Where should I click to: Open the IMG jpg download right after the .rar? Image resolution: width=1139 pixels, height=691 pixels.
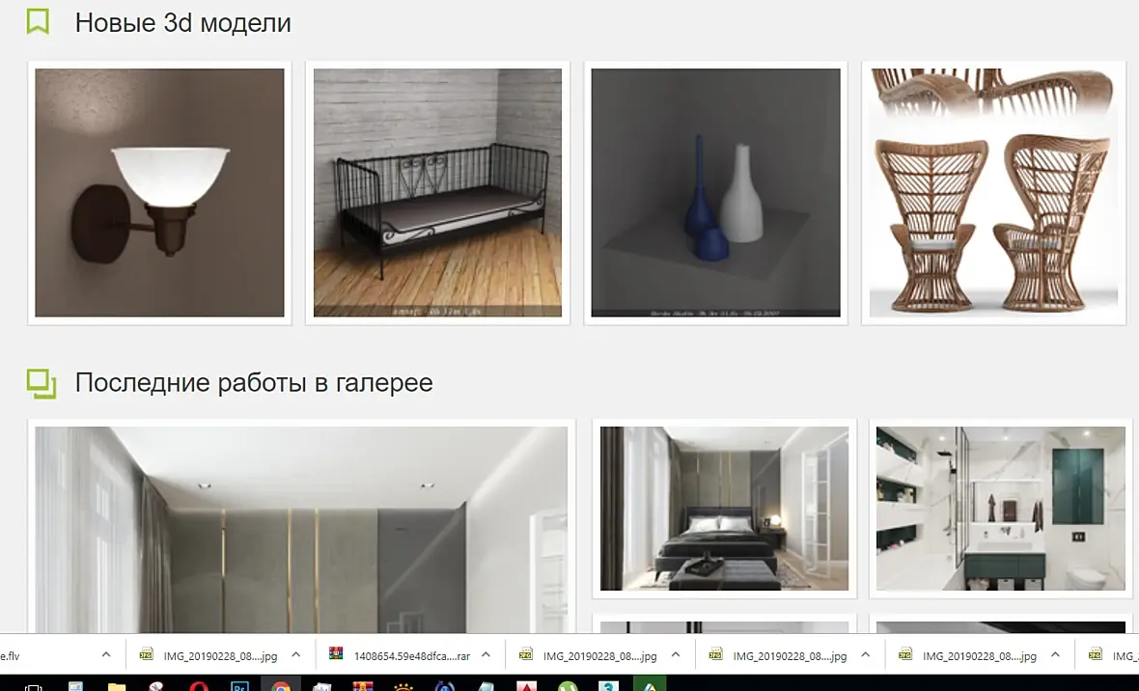[x=600, y=655]
